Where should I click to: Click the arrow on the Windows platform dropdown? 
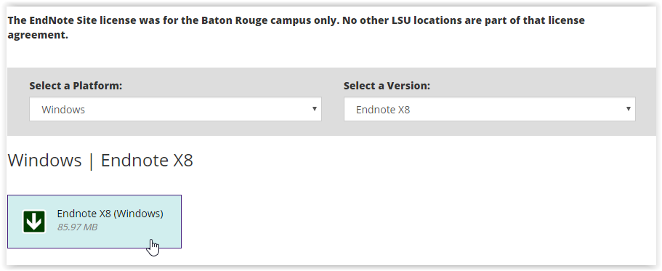point(314,108)
